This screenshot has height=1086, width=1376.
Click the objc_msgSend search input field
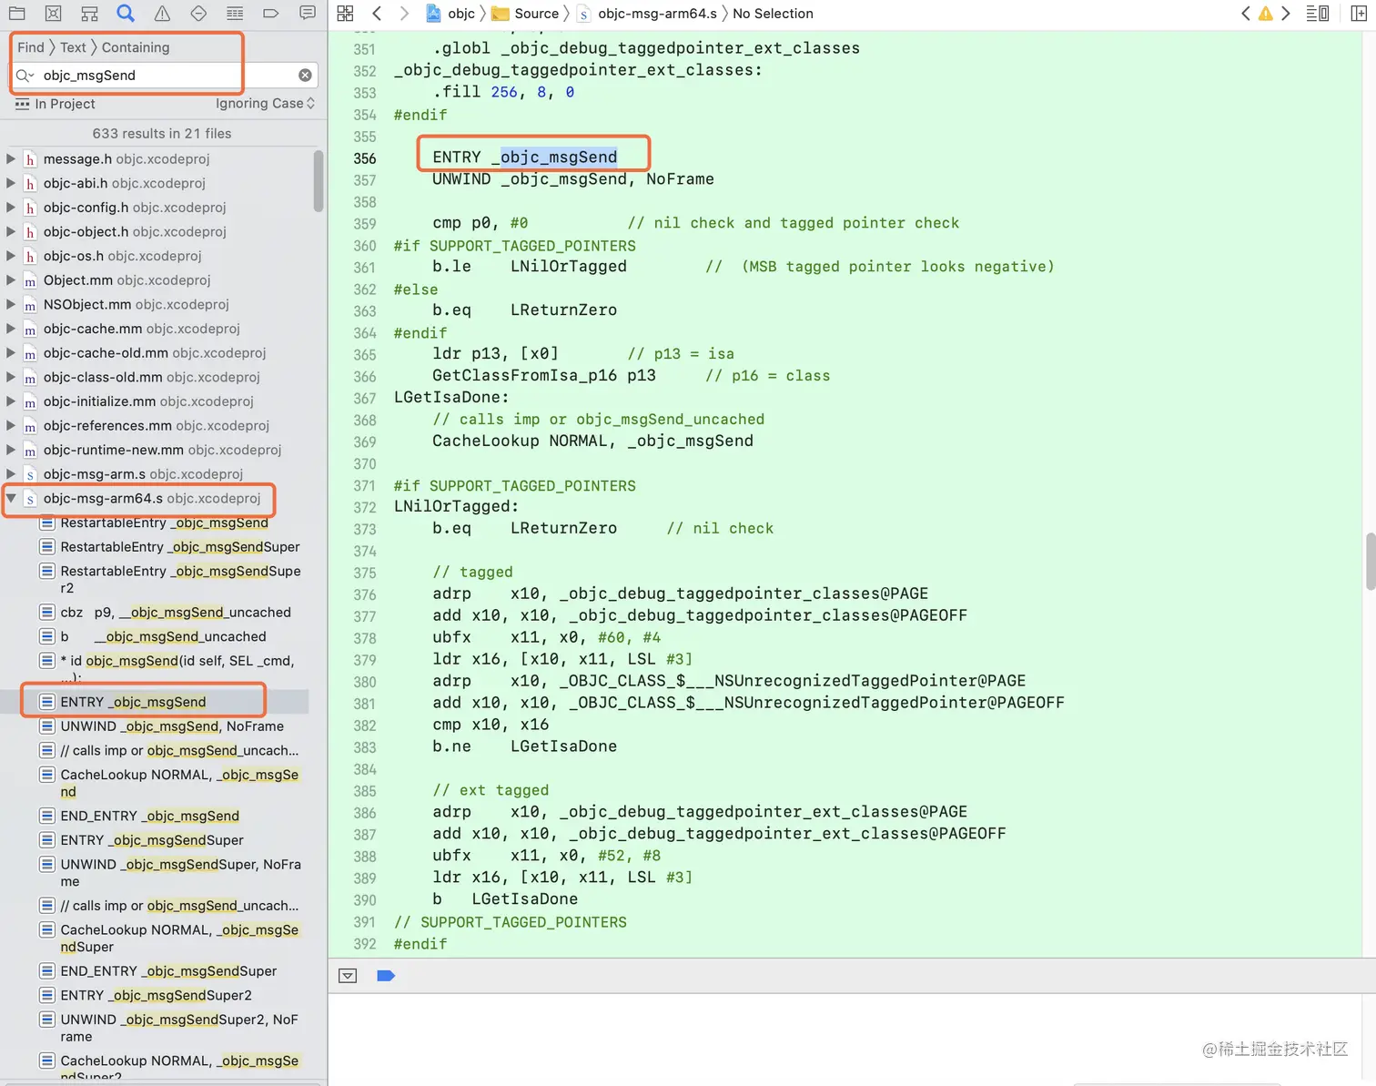[x=164, y=76]
